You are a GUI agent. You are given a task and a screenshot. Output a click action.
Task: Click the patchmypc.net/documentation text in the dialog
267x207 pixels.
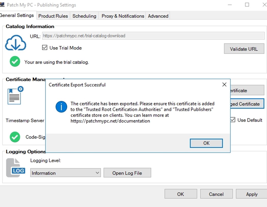coord(110,121)
